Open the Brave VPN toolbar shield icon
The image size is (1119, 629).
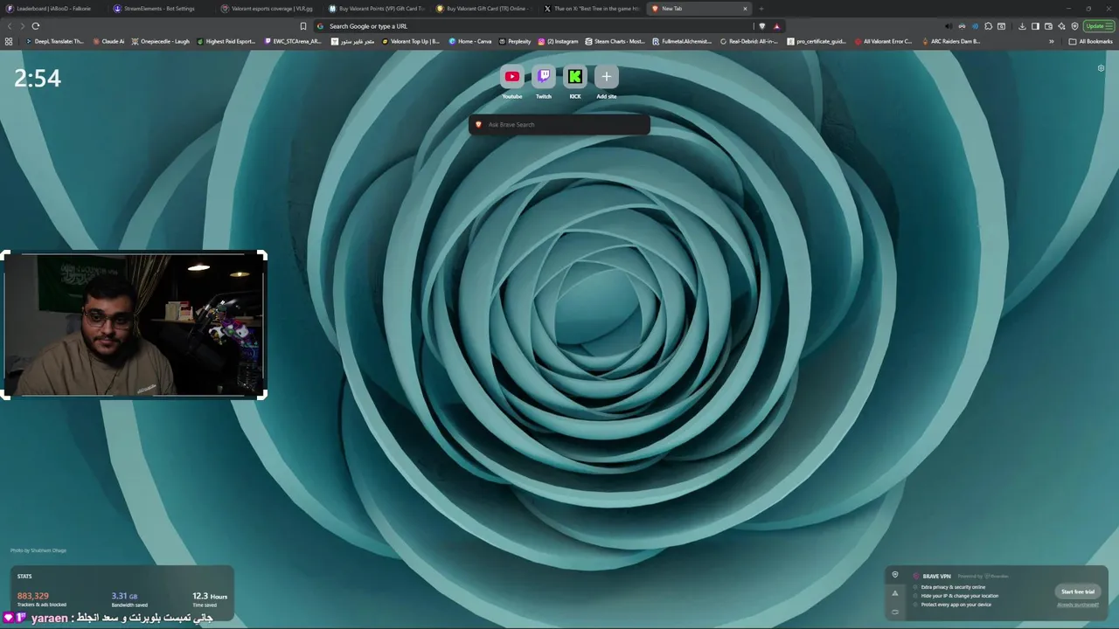(1074, 26)
